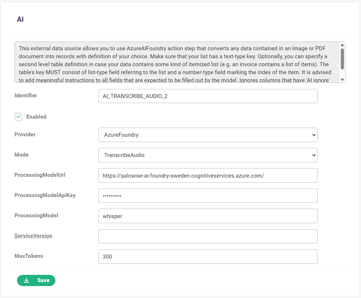Click inside the grey description text area

[x=177, y=62]
